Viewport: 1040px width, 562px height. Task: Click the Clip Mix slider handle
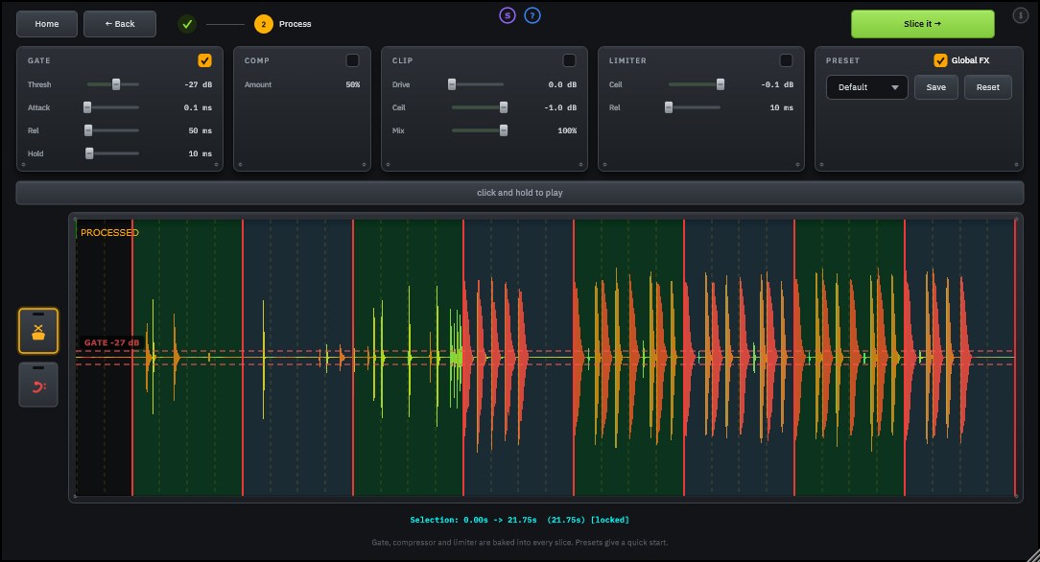504,130
